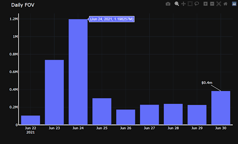Open the Plotly logo link icon
The width and height of the screenshot is (238, 144).
[234, 4]
